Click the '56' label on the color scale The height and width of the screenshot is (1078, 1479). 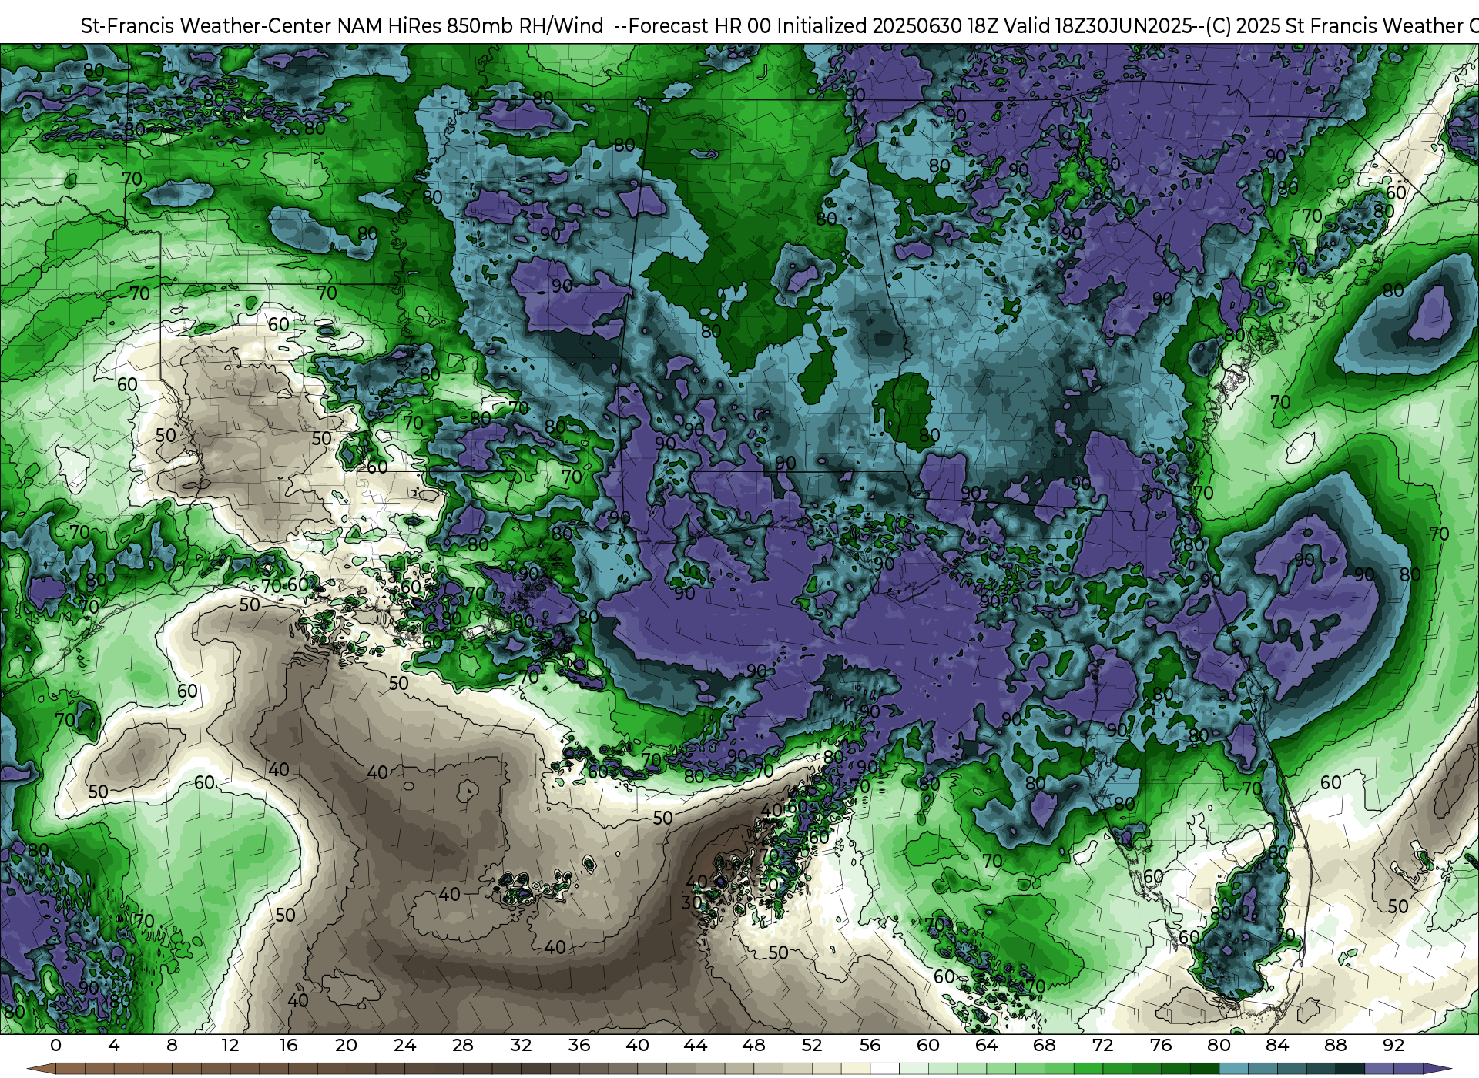coord(870,1045)
